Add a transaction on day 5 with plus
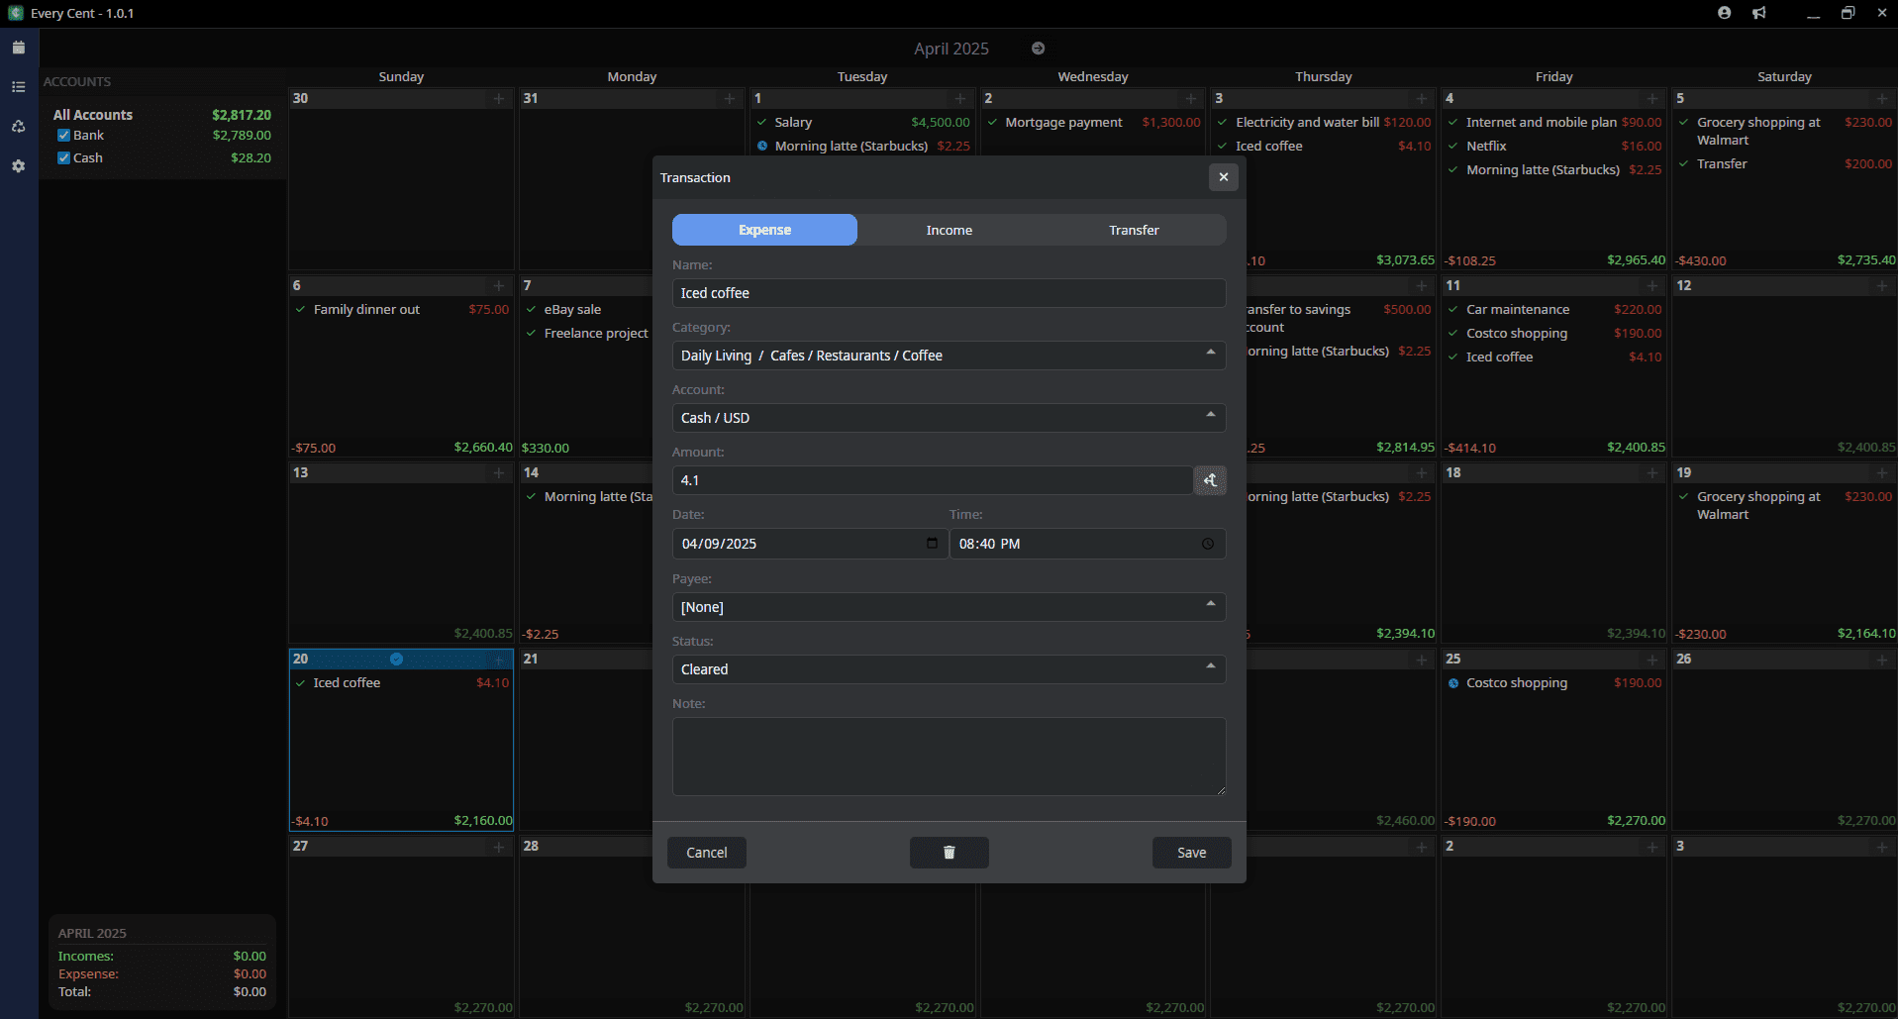The height and width of the screenshot is (1019, 1898). [x=1882, y=99]
